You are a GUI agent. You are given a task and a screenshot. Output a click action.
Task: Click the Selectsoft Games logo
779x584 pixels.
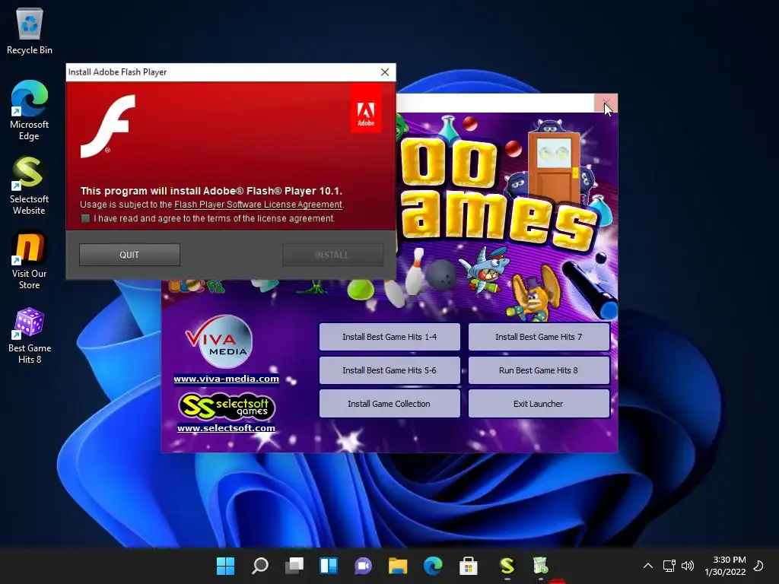[x=227, y=407]
